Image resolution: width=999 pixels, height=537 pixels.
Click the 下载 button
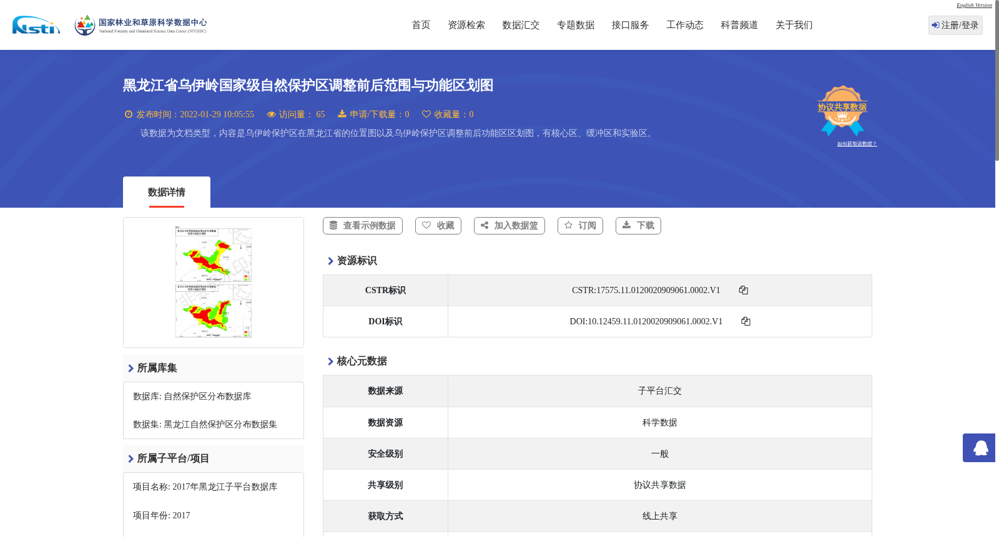(638, 226)
